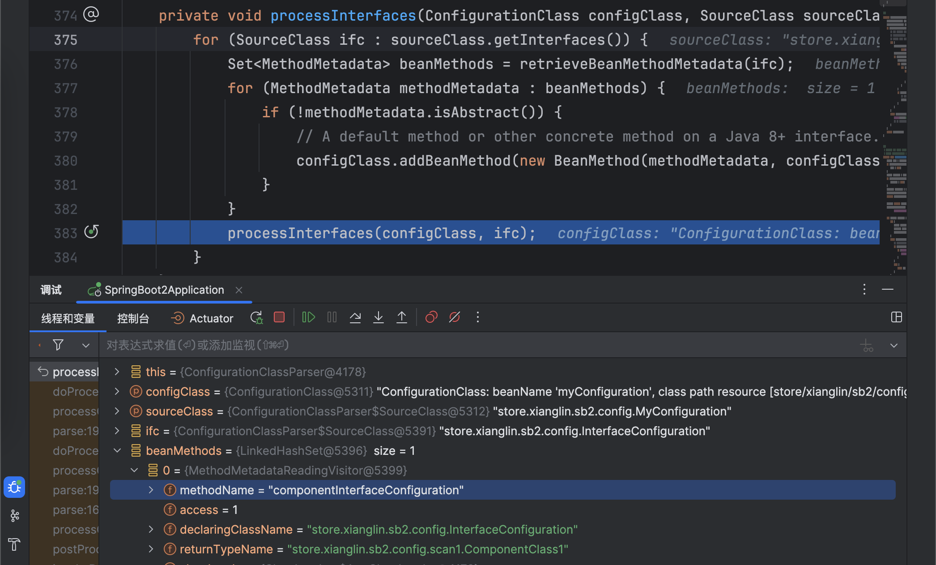Switch to the 控制台 console tab
936x565 pixels.
[133, 318]
